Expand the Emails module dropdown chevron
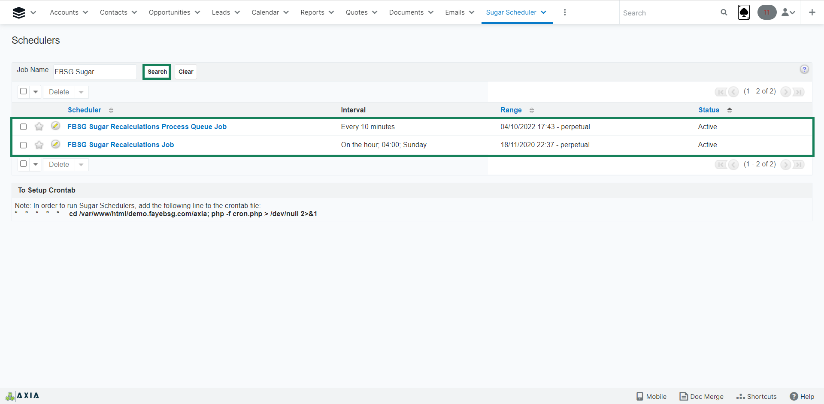This screenshot has width=824, height=404. point(472,12)
